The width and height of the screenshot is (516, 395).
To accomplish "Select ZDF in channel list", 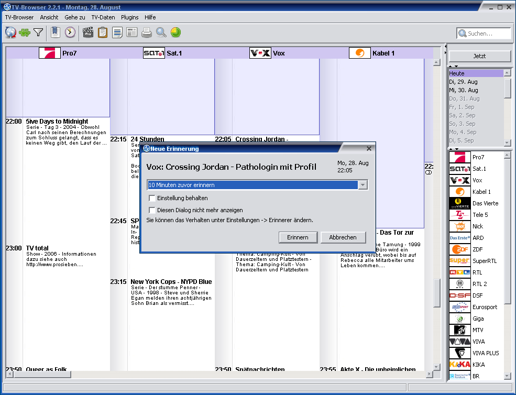I will pyautogui.click(x=476, y=249).
